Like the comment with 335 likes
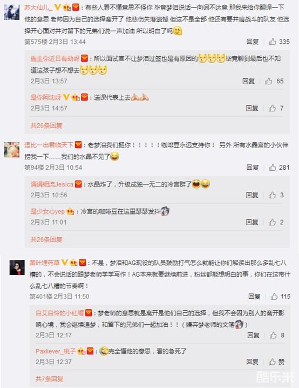This screenshot has width=299, height=388. click(273, 42)
